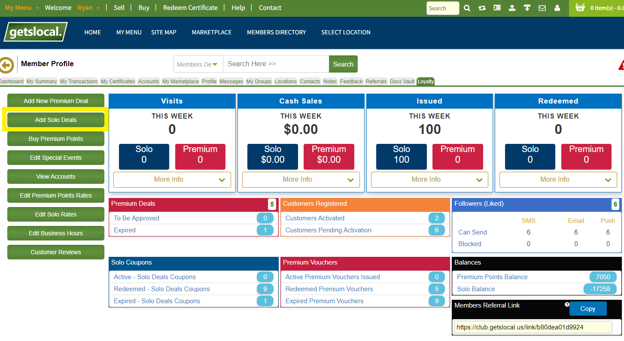Click the Add Solo Deals button
The image size is (624, 341).
[56, 120]
